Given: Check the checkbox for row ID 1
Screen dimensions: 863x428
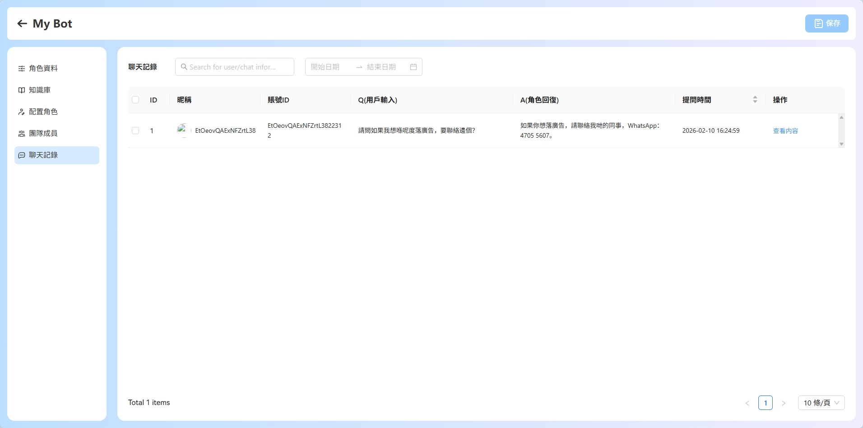Looking at the screenshot, I should click(x=135, y=130).
